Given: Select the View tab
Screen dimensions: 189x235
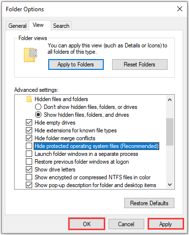Looking at the screenshot, I should click(x=40, y=25).
